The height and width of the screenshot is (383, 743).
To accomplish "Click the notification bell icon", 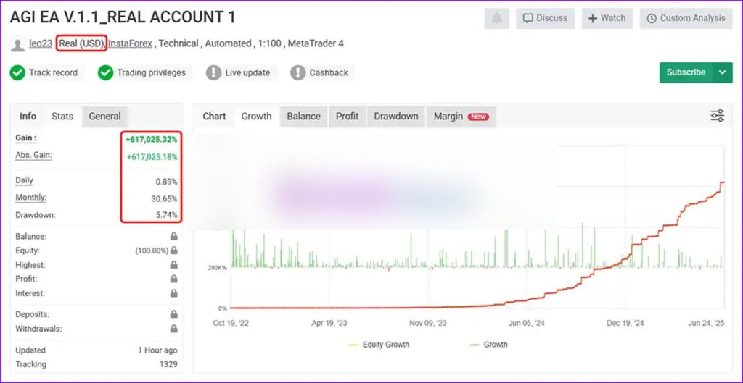I will pos(497,18).
